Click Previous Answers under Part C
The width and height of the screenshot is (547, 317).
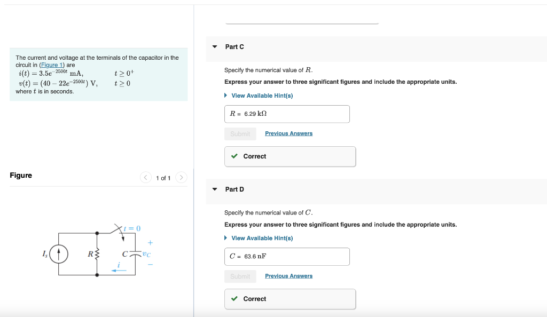[288, 133]
